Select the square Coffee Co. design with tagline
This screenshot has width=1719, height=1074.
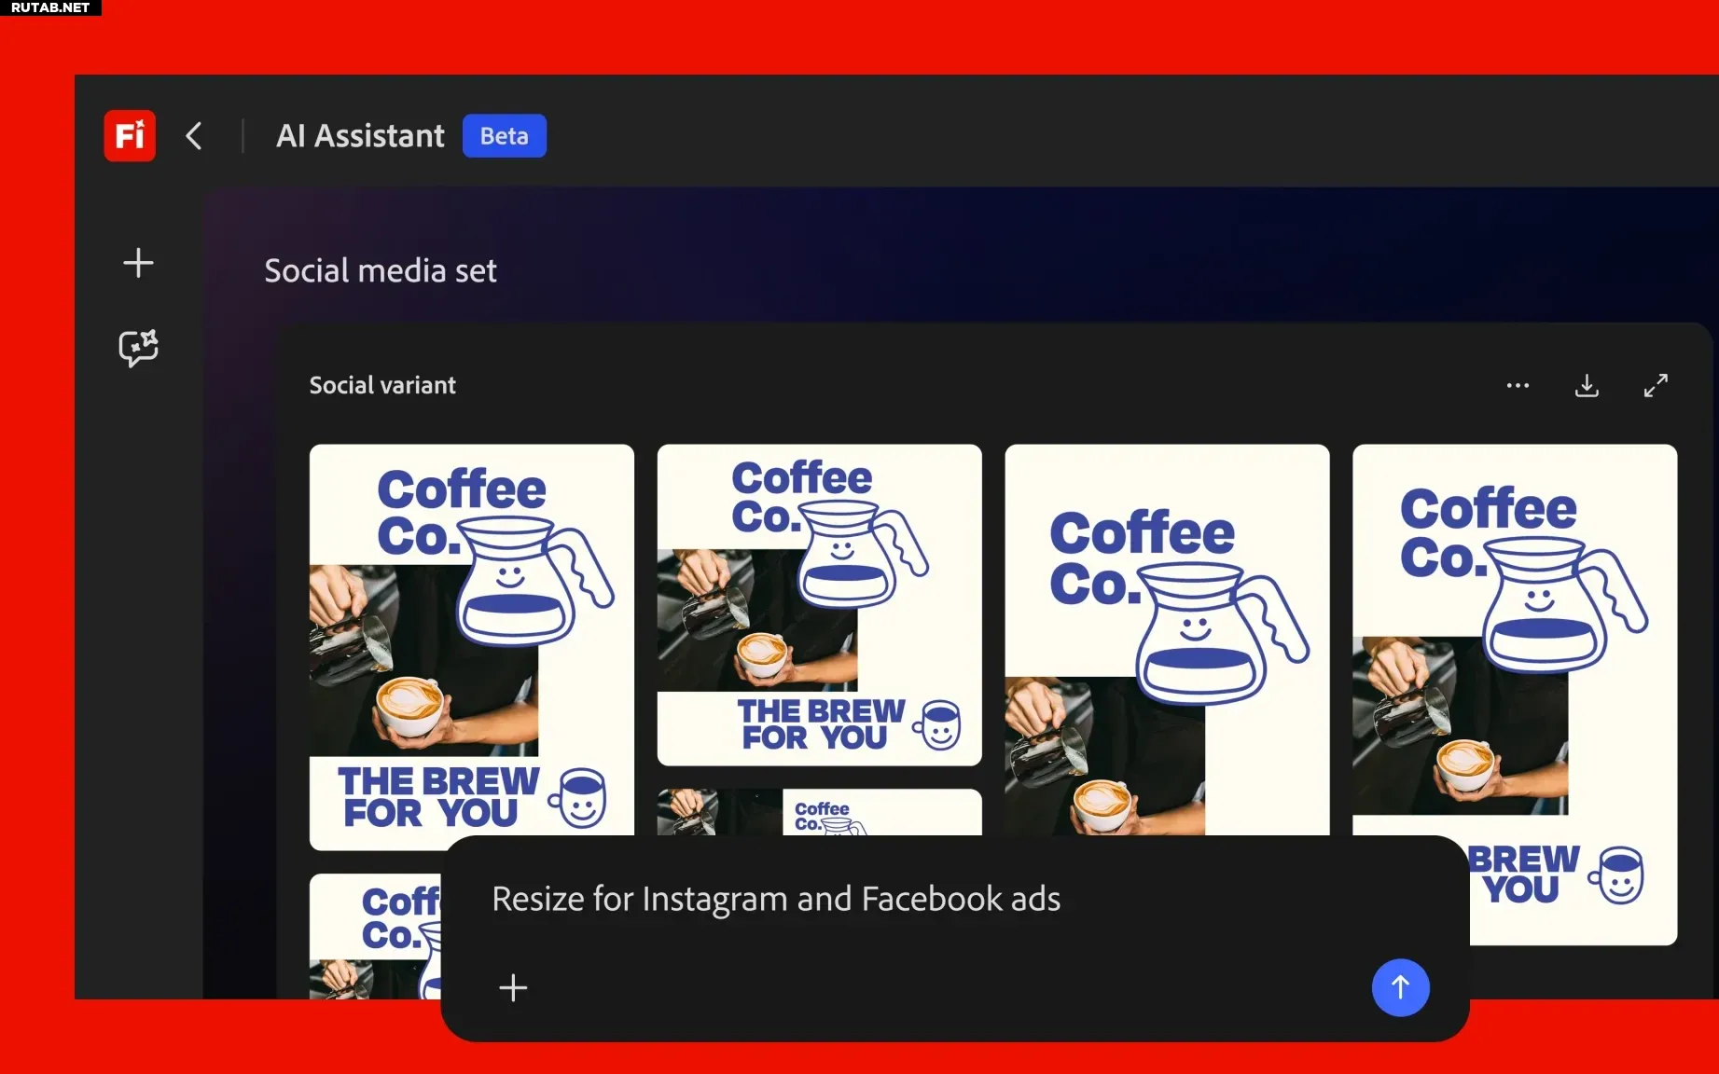[819, 604]
